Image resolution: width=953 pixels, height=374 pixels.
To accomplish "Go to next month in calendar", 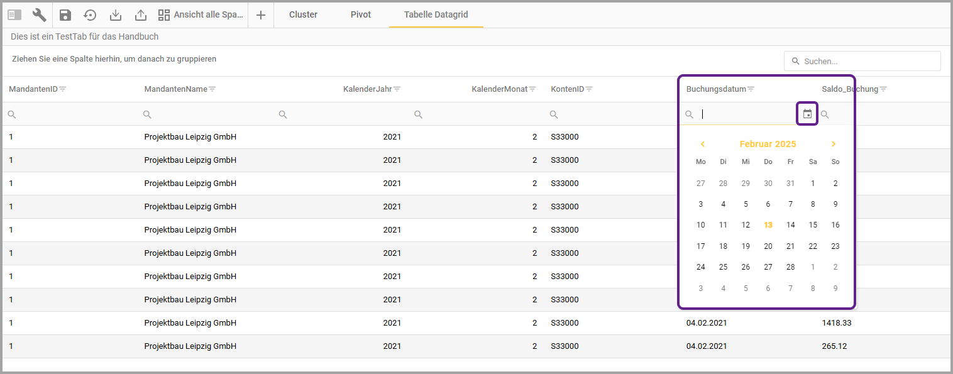I will [x=834, y=144].
